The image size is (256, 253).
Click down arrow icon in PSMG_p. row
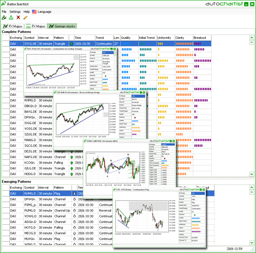tap(74, 205)
